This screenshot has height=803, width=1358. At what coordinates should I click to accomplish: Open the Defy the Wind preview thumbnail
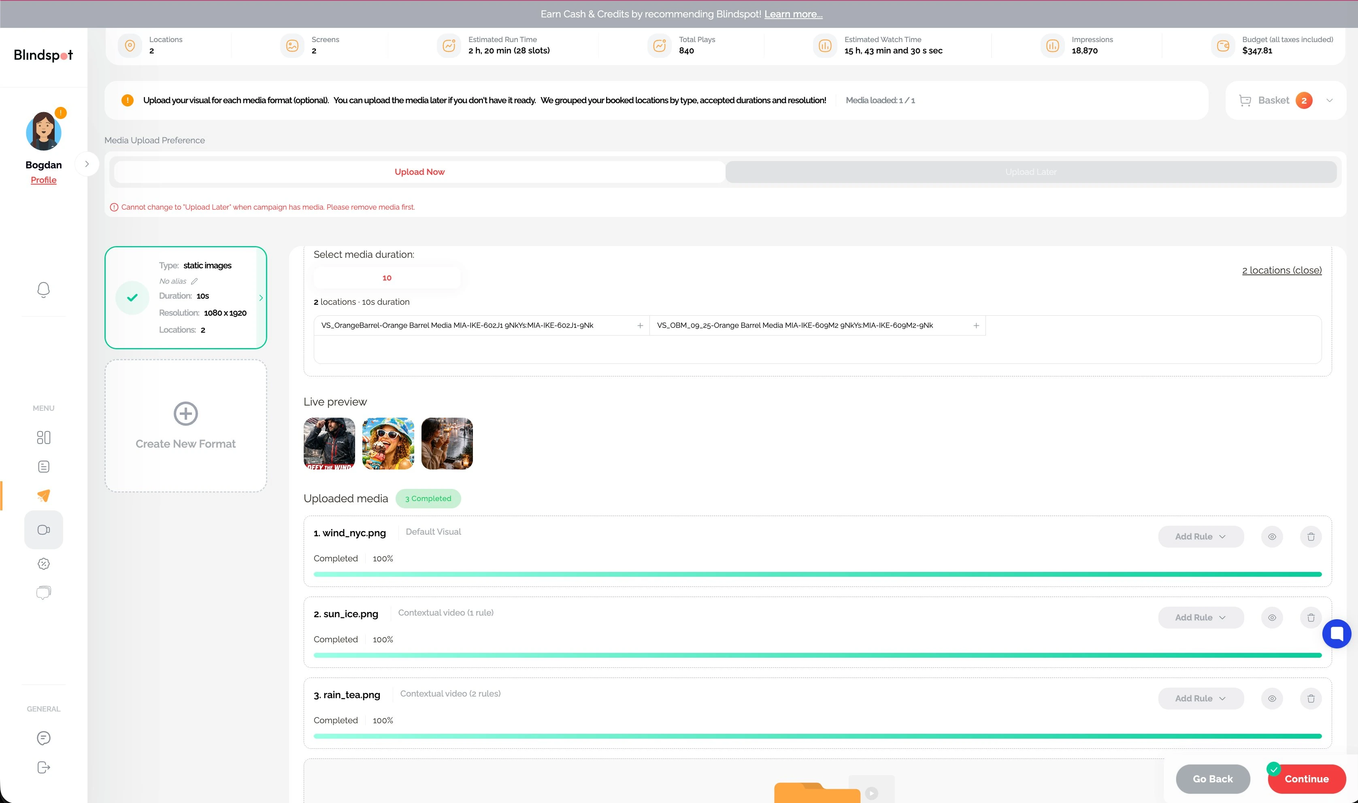329,443
